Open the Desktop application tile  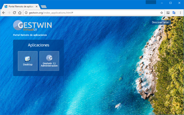(28, 61)
